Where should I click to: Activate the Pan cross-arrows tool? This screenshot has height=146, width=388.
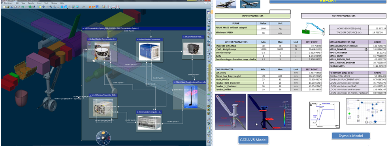pyautogui.click(x=43, y=7)
